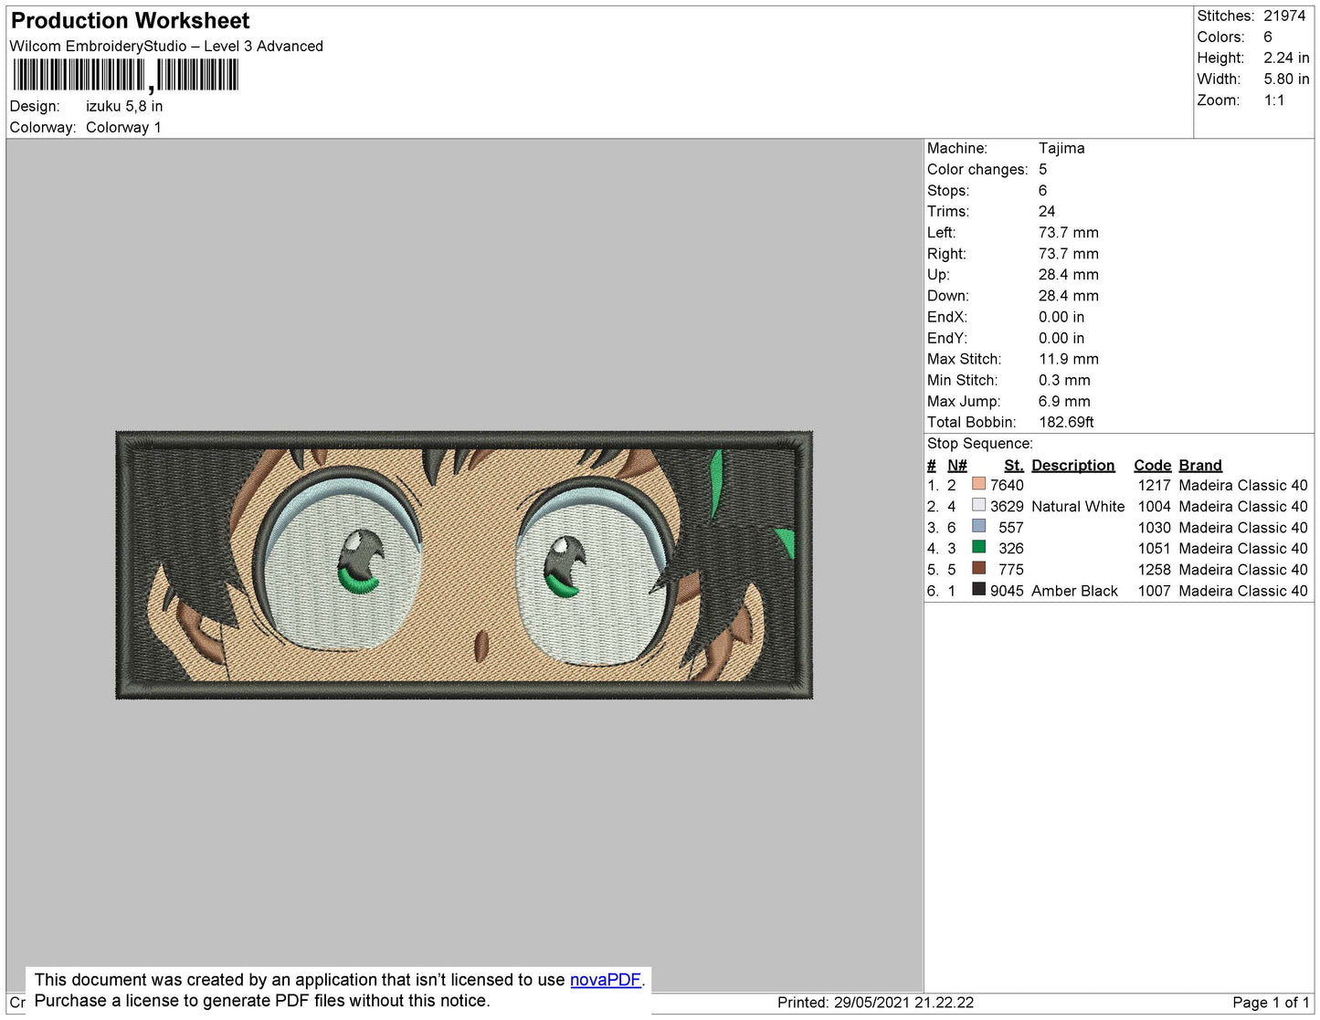Click the peach color swatch for thread 1217
Screen dimensions: 1320x1020
pyautogui.click(x=978, y=484)
